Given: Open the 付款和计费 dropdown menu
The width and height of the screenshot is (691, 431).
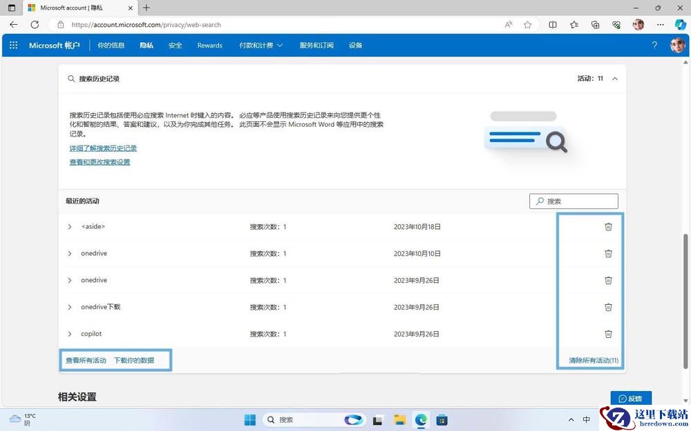Looking at the screenshot, I should (x=261, y=46).
